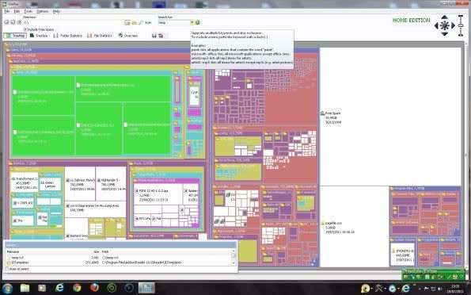Viewport: 471px width, 295px height.
Task: Toggle the close on select checkbox
Action: click(x=7, y=269)
